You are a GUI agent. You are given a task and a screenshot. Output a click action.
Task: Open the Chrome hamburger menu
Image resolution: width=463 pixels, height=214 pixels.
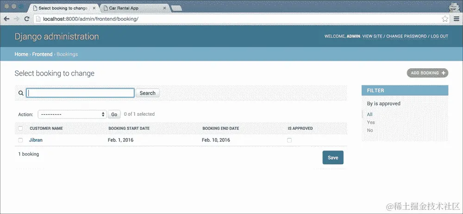coord(457,19)
